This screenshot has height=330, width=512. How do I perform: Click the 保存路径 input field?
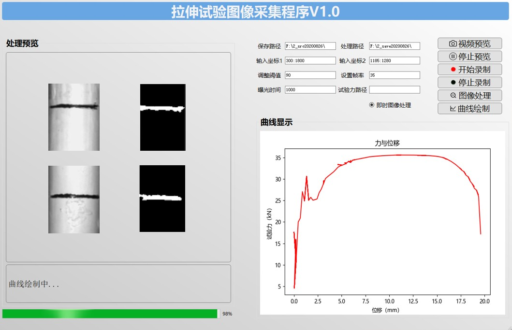[310, 46]
